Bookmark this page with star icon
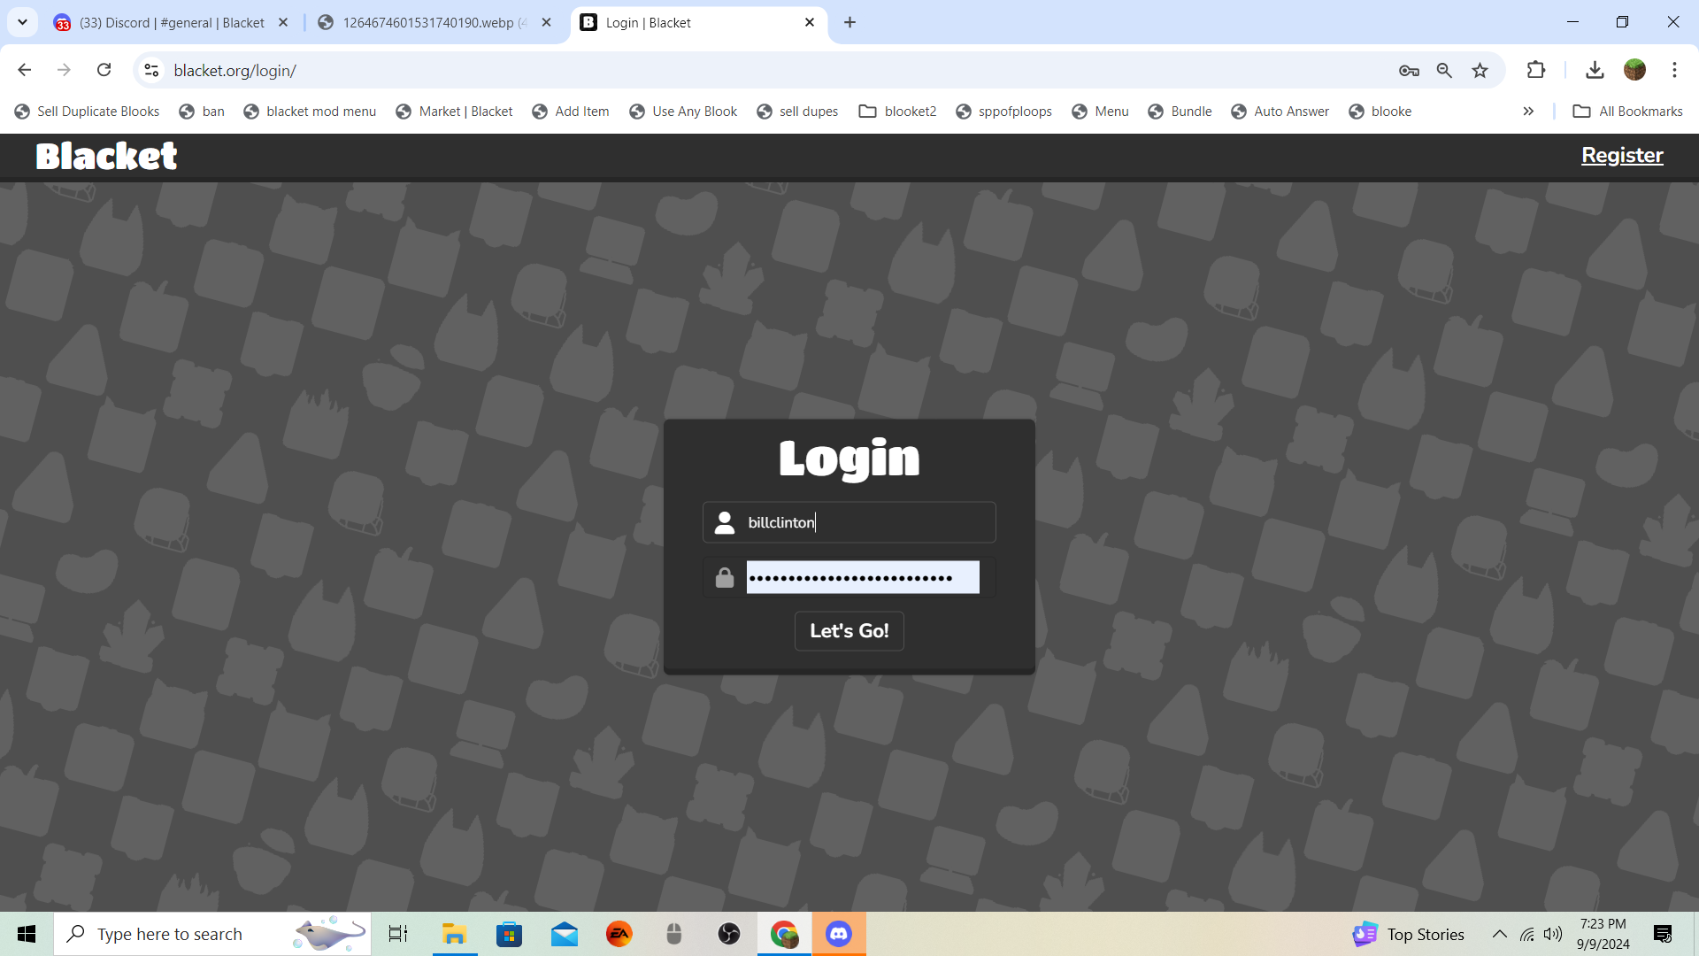 pos(1480,71)
